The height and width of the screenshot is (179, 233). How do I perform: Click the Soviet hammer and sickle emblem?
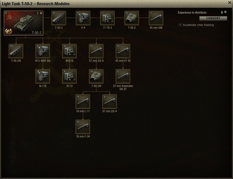pyautogui.click(x=9, y=17)
